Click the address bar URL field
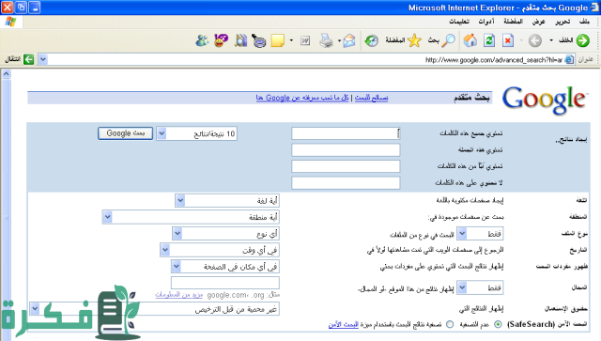This screenshot has height=341, width=601. click(x=306, y=59)
